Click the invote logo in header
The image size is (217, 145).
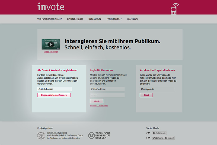pos(51,7)
